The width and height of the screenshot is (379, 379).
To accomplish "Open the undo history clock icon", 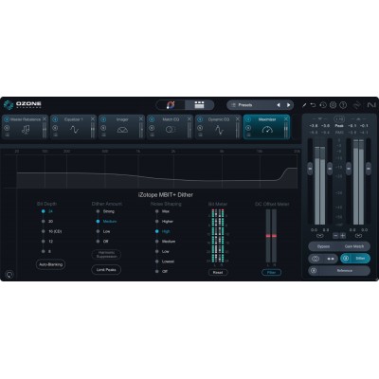I will click(x=323, y=105).
